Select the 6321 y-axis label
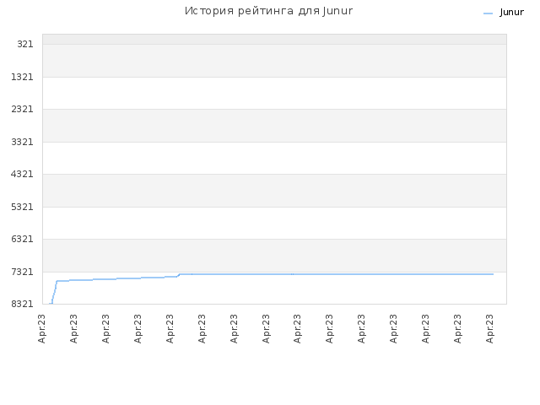This screenshot has width=540, height=405. (x=22, y=239)
